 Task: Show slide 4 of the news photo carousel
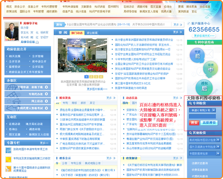click(101, 77)
